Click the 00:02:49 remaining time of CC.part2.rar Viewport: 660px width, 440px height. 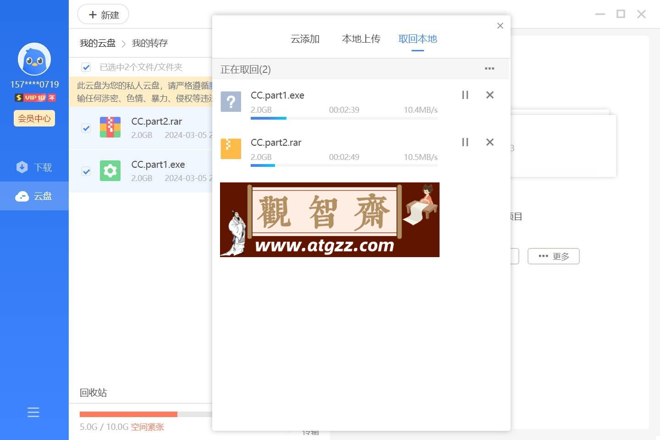[x=344, y=157]
